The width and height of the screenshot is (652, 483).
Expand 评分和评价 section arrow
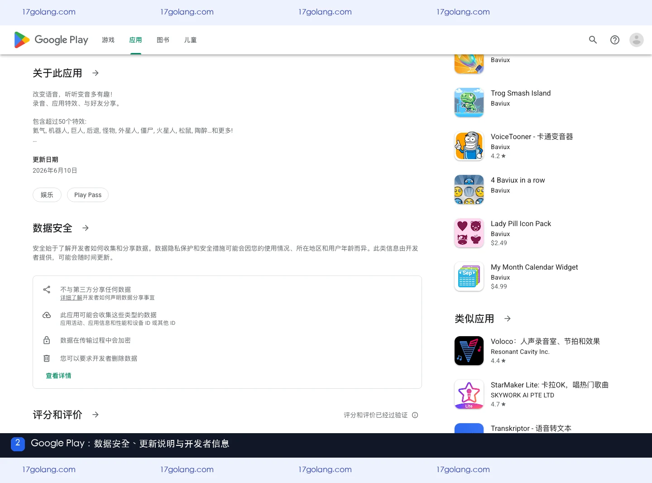(x=96, y=415)
